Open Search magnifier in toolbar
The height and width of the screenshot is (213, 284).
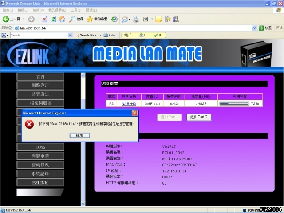[x=72, y=19]
